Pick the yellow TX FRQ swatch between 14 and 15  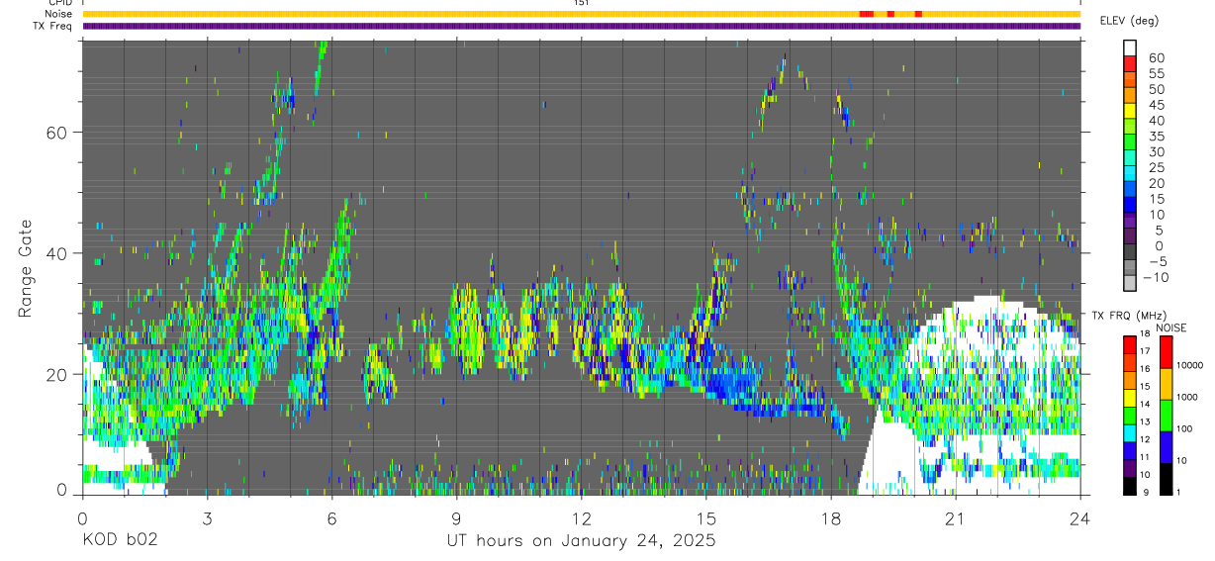click(x=1130, y=397)
